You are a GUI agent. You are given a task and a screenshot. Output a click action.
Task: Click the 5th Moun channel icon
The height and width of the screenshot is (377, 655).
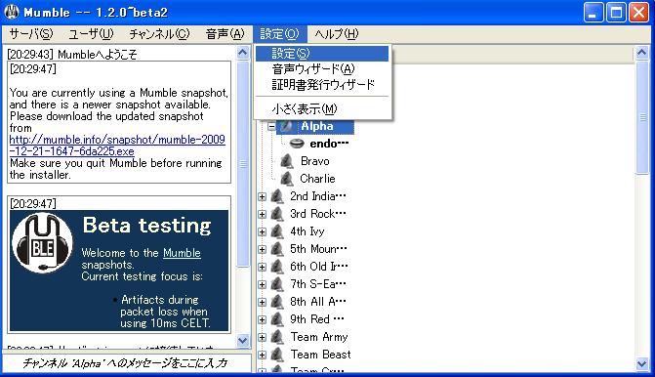(277, 249)
